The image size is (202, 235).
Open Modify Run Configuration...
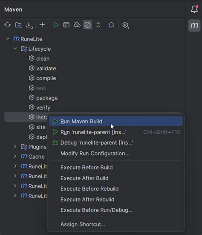point(116,154)
